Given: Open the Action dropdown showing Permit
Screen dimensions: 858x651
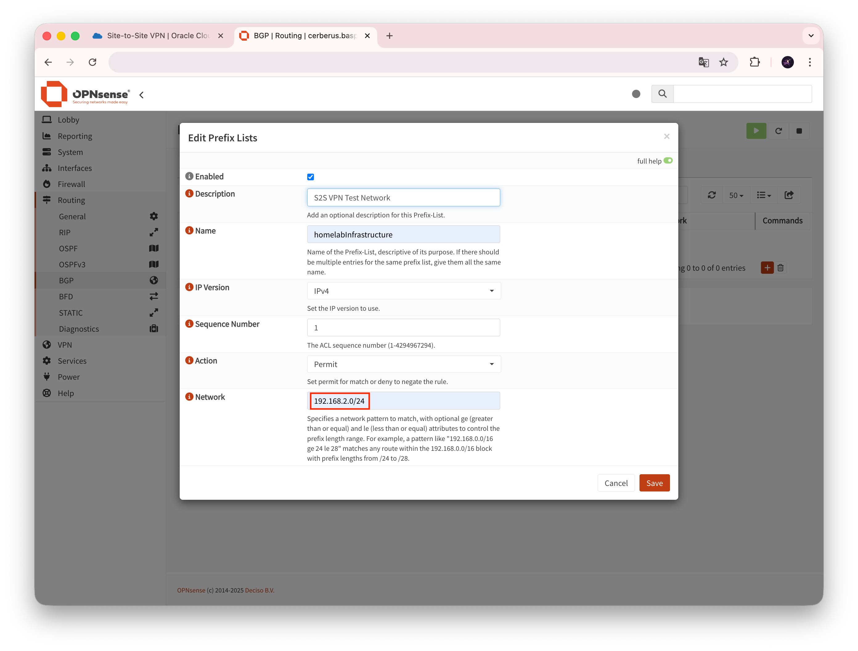Looking at the screenshot, I should point(403,364).
